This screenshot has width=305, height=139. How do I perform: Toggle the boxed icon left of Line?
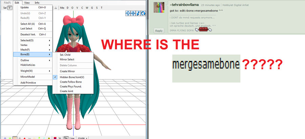[x=66, y=138]
